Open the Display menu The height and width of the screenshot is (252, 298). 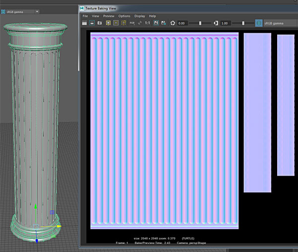pyautogui.click(x=140, y=16)
